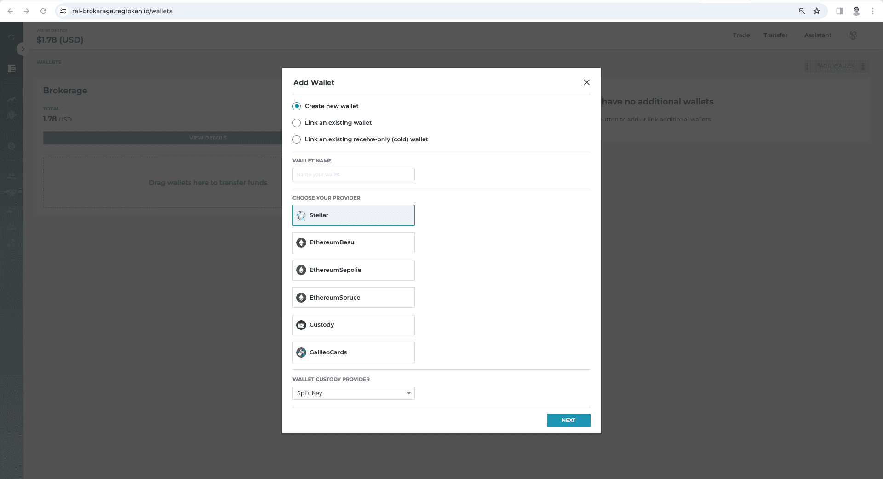
Task: Click the Brokerage wallet title
Action: 65,91
